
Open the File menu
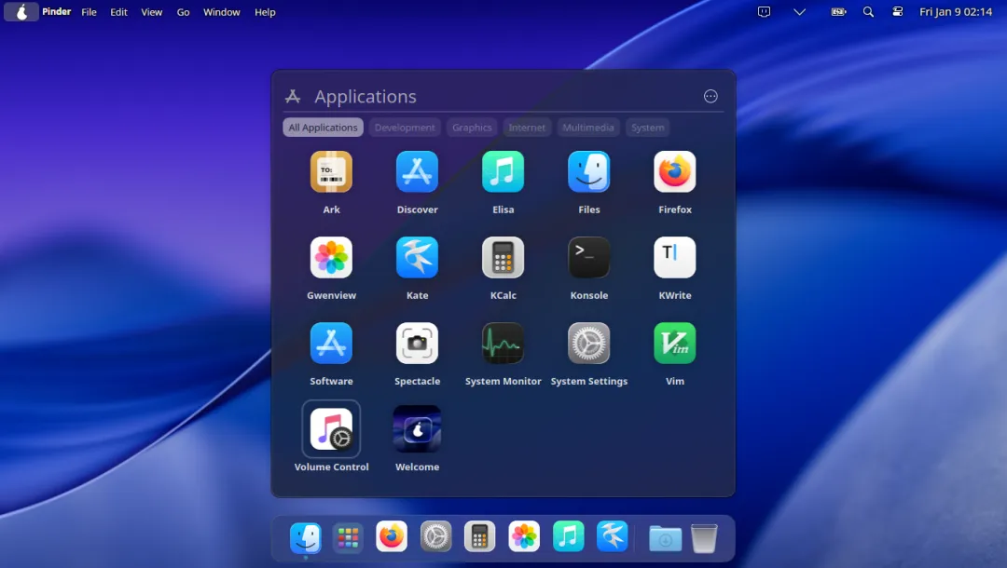[x=89, y=12]
